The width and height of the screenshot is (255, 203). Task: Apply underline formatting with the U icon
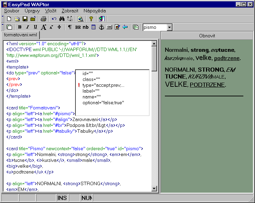coord(35,27)
